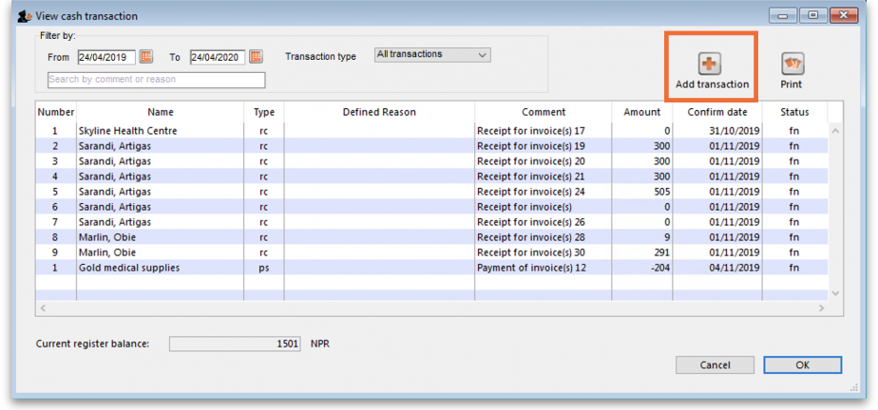Click the search by comment or reason box
This screenshot has width=878, height=410.
(x=156, y=80)
